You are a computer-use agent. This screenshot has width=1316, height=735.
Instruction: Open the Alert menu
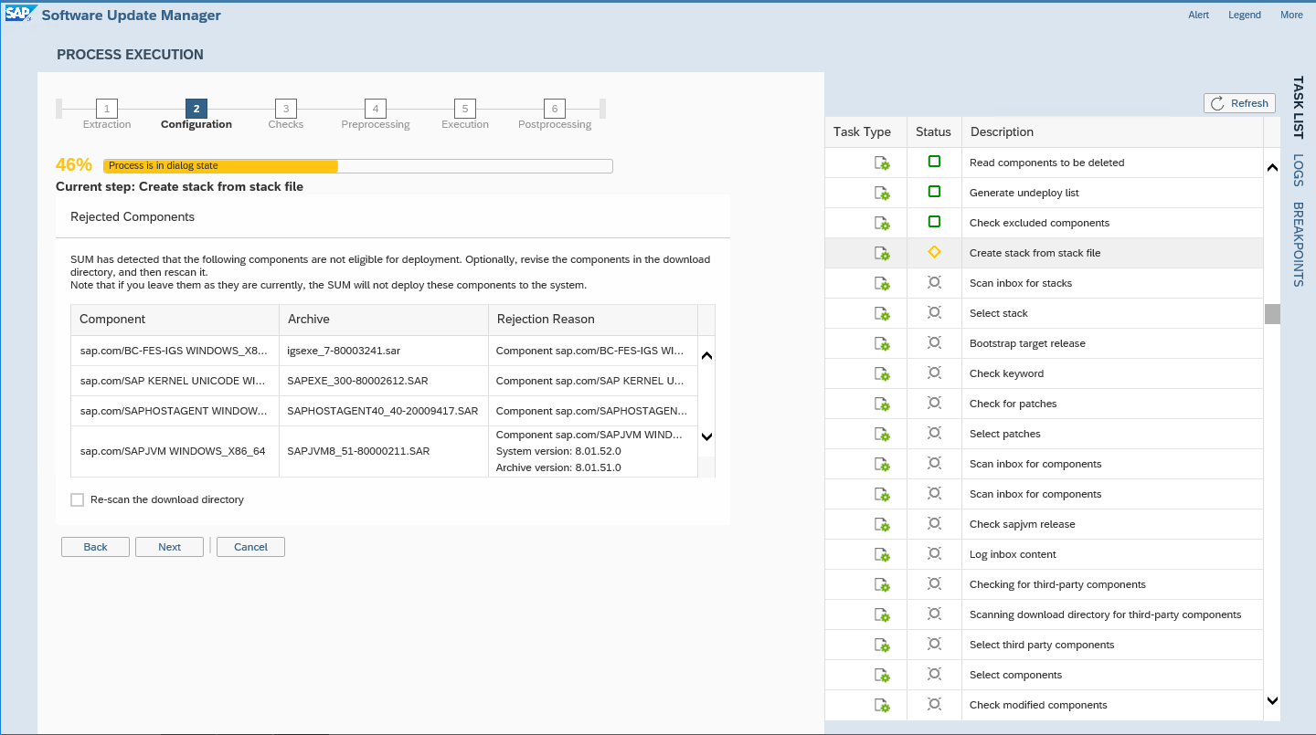pos(1198,15)
